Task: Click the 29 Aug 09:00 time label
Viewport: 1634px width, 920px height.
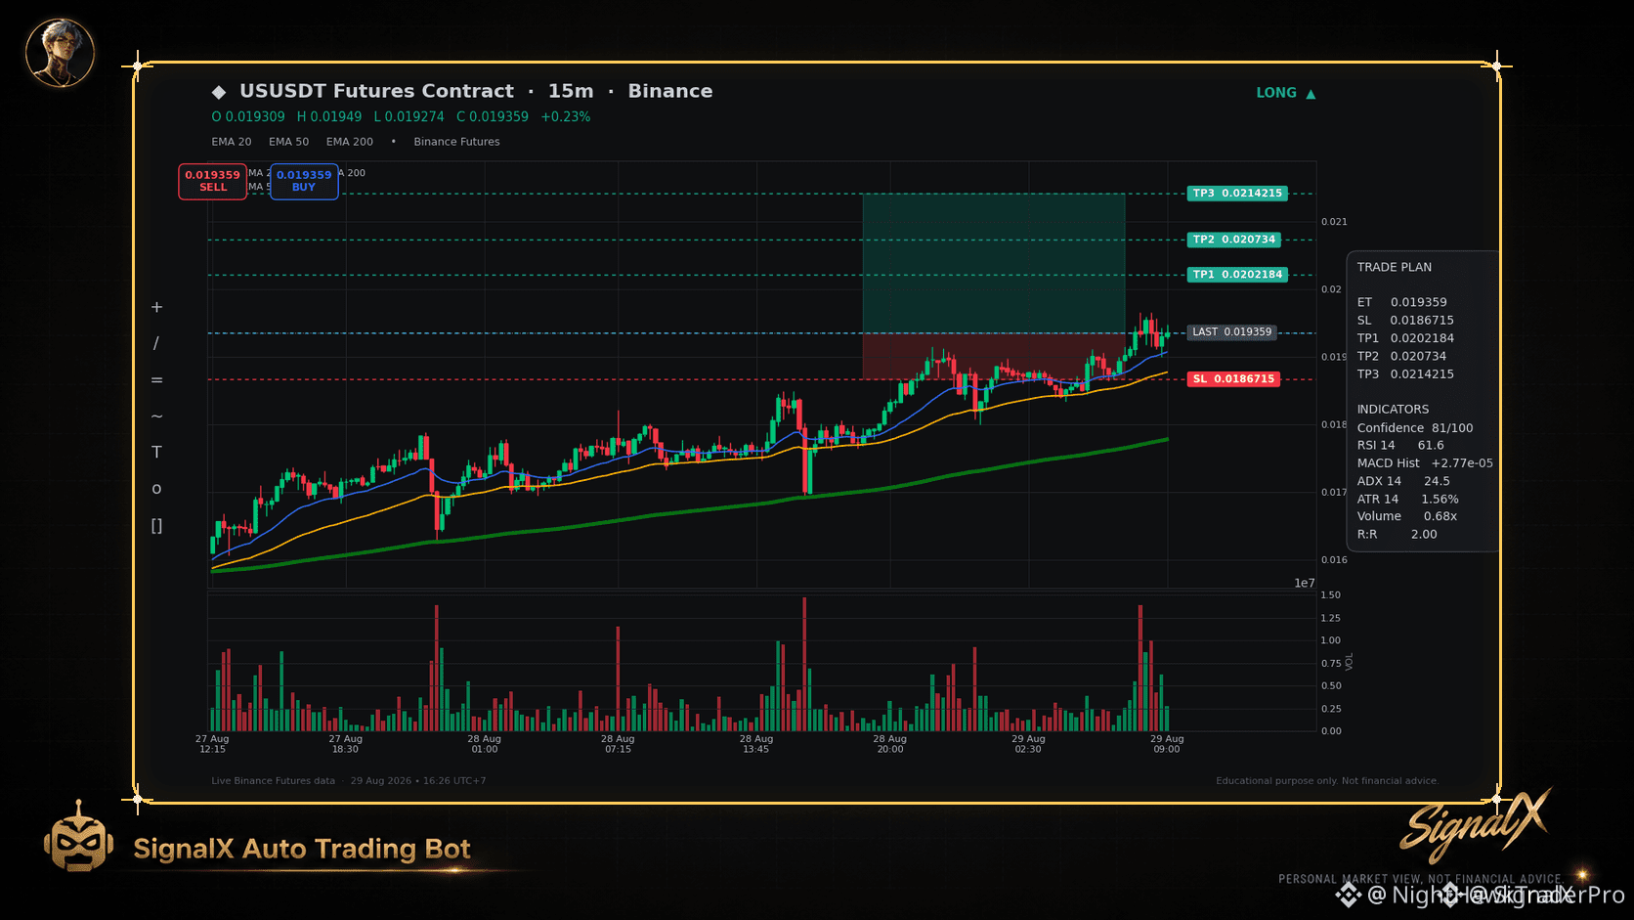Action: pos(1167,744)
